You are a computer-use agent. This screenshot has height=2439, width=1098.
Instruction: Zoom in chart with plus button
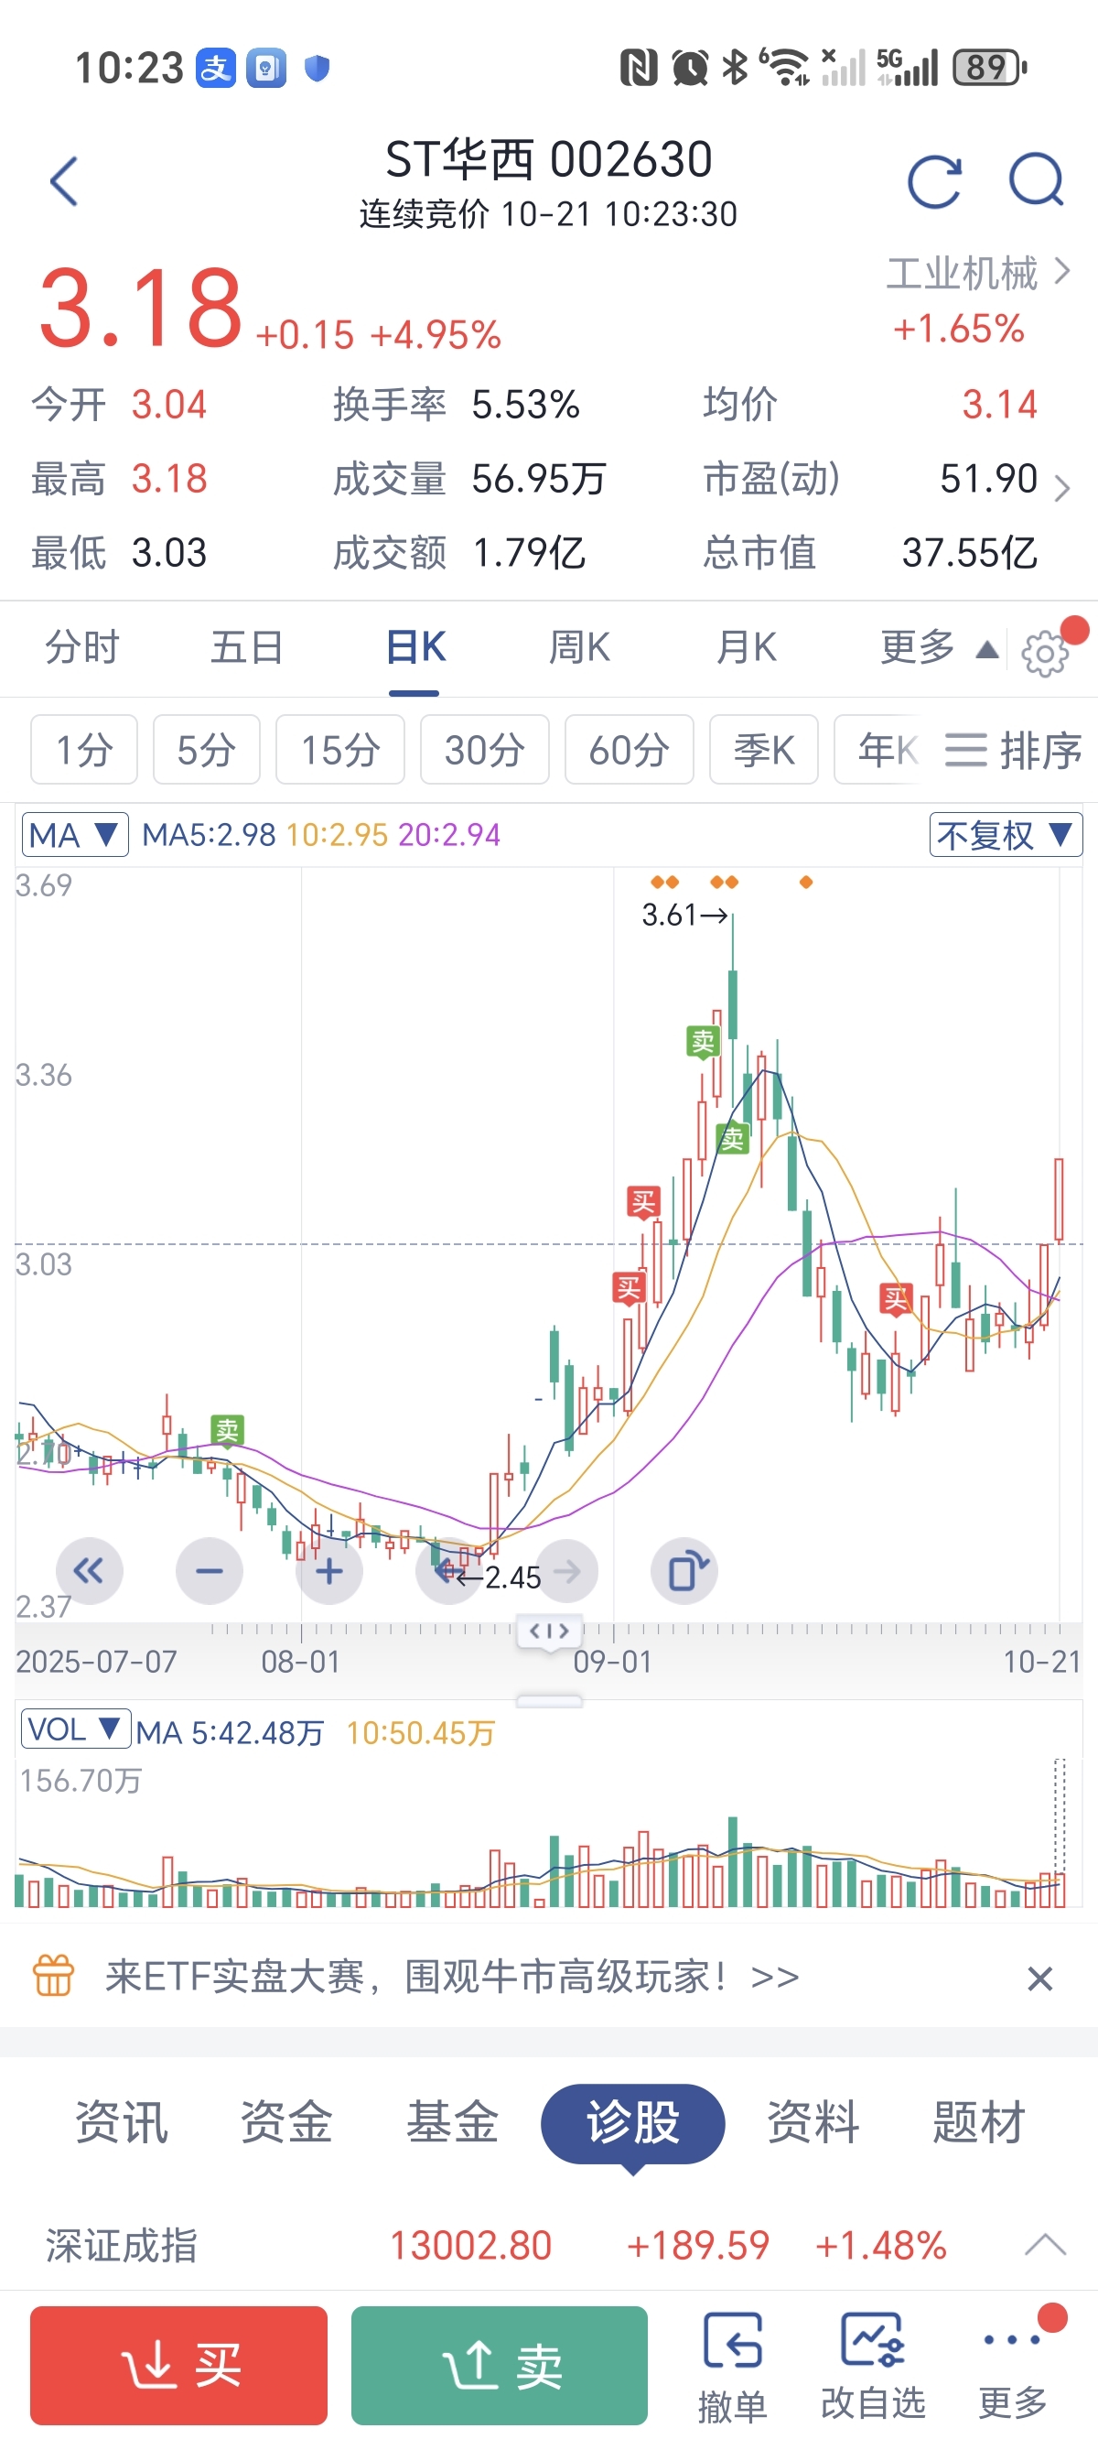pyautogui.click(x=328, y=1572)
